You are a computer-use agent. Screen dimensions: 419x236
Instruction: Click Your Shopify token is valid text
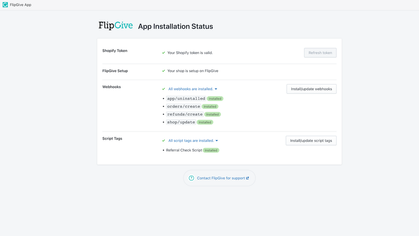[x=190, y=53]
